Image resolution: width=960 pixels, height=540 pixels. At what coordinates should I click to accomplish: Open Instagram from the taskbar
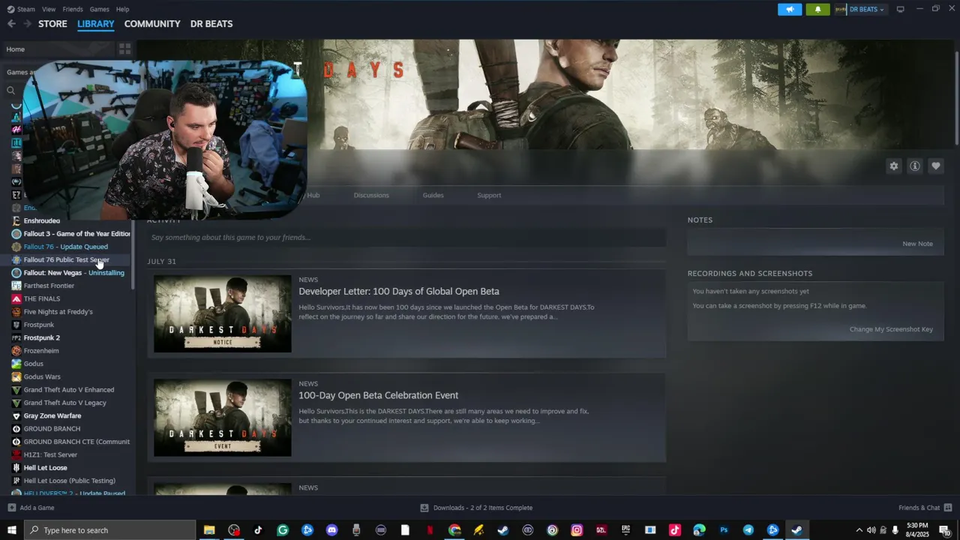(577, 530)
